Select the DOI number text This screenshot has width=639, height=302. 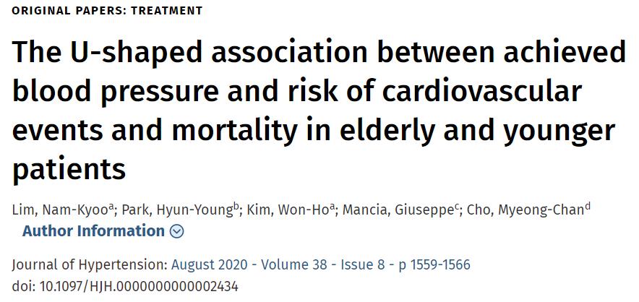[139, 287]
